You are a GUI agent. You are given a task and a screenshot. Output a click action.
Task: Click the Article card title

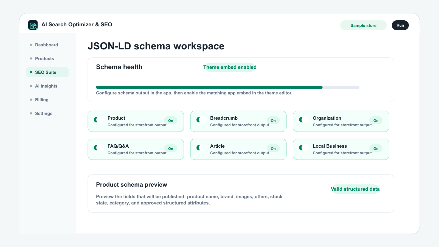pyautogui.click(x=217, y=146)
